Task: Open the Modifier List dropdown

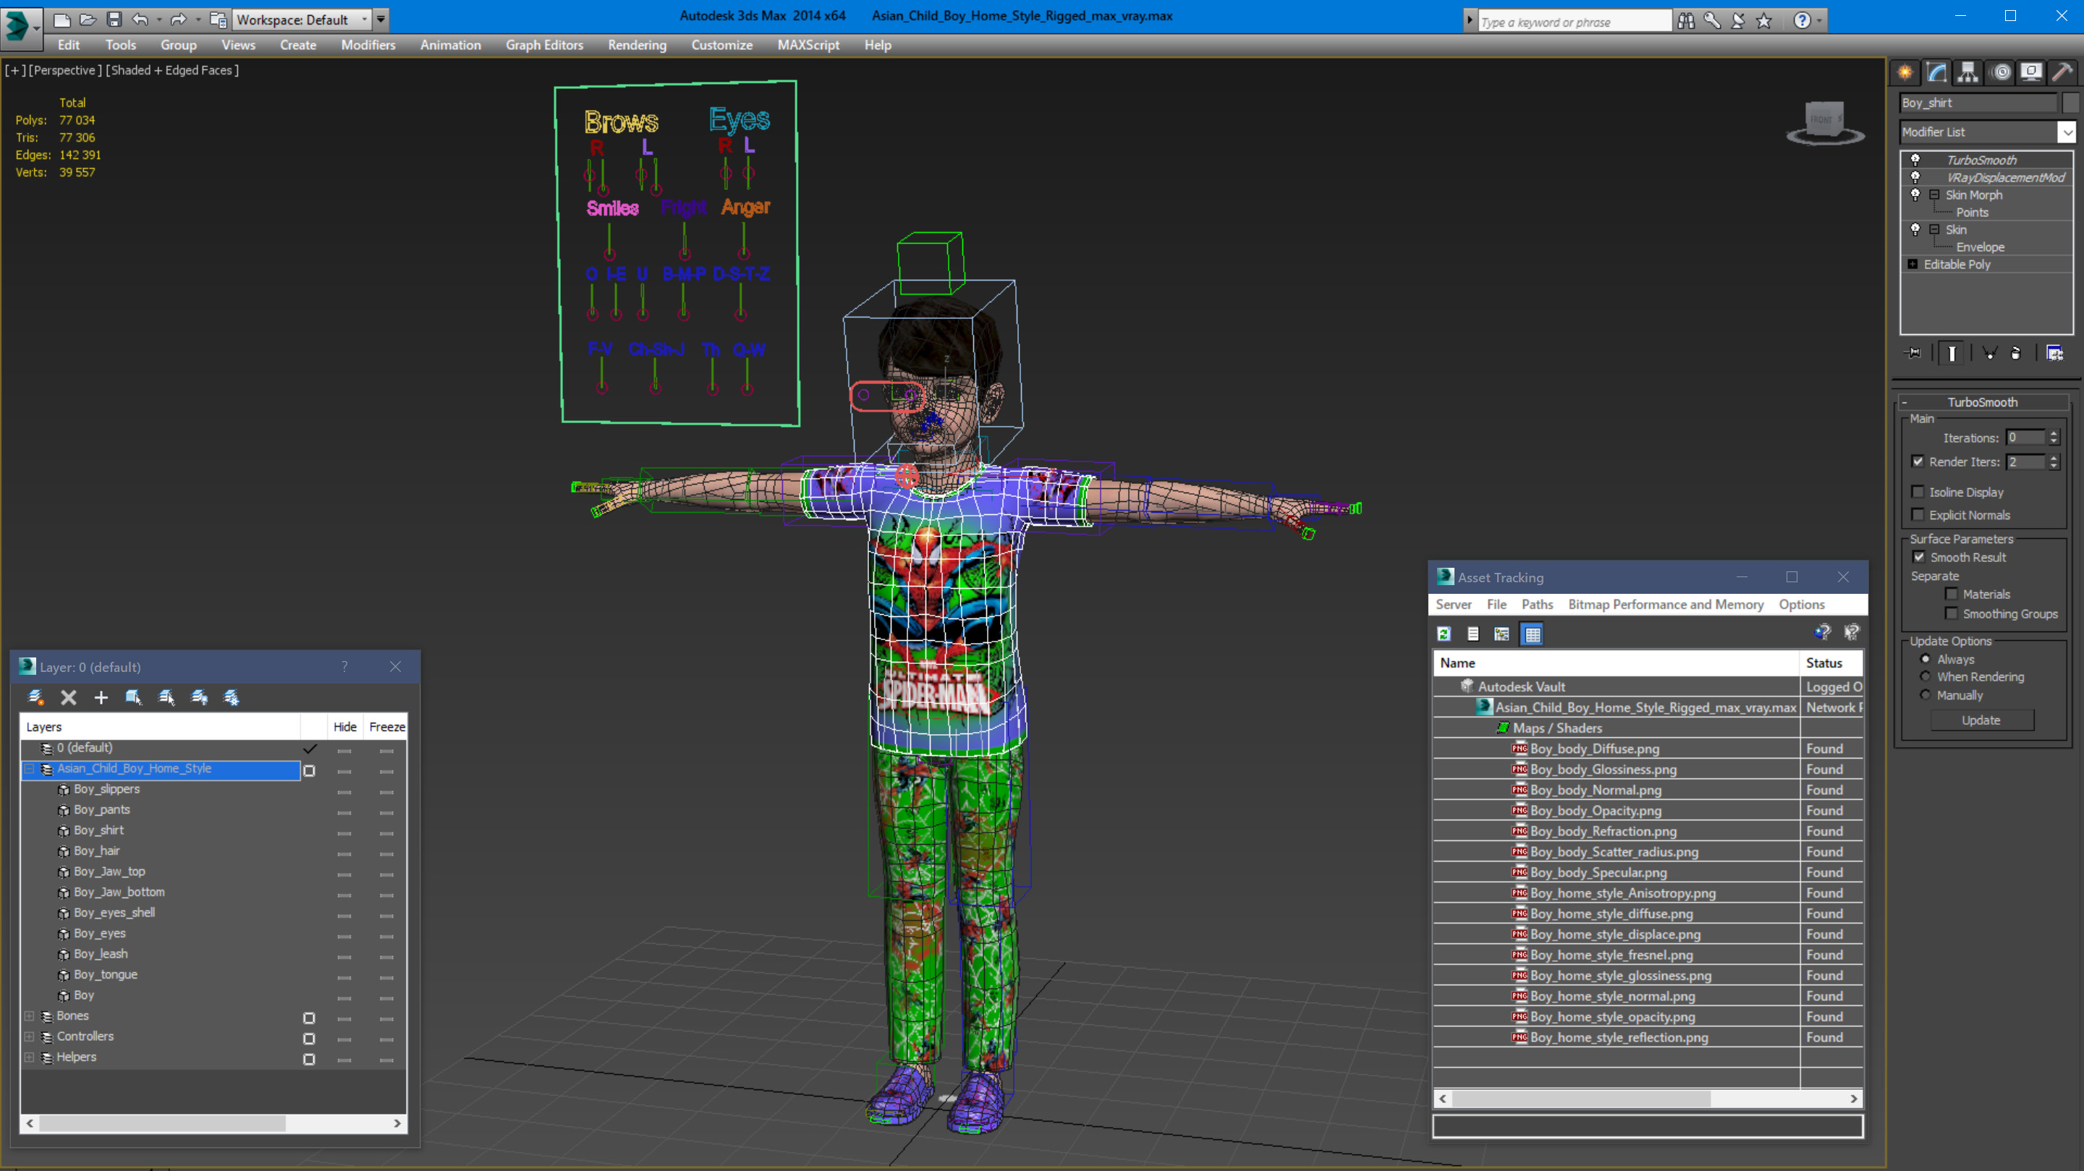Action: point(2067,132)
